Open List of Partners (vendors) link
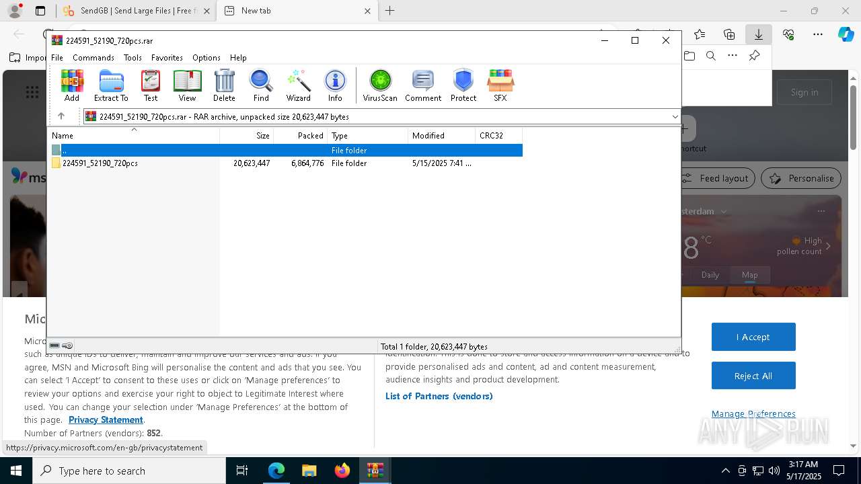This screenshot has height=484, width=861. (439, 396)
